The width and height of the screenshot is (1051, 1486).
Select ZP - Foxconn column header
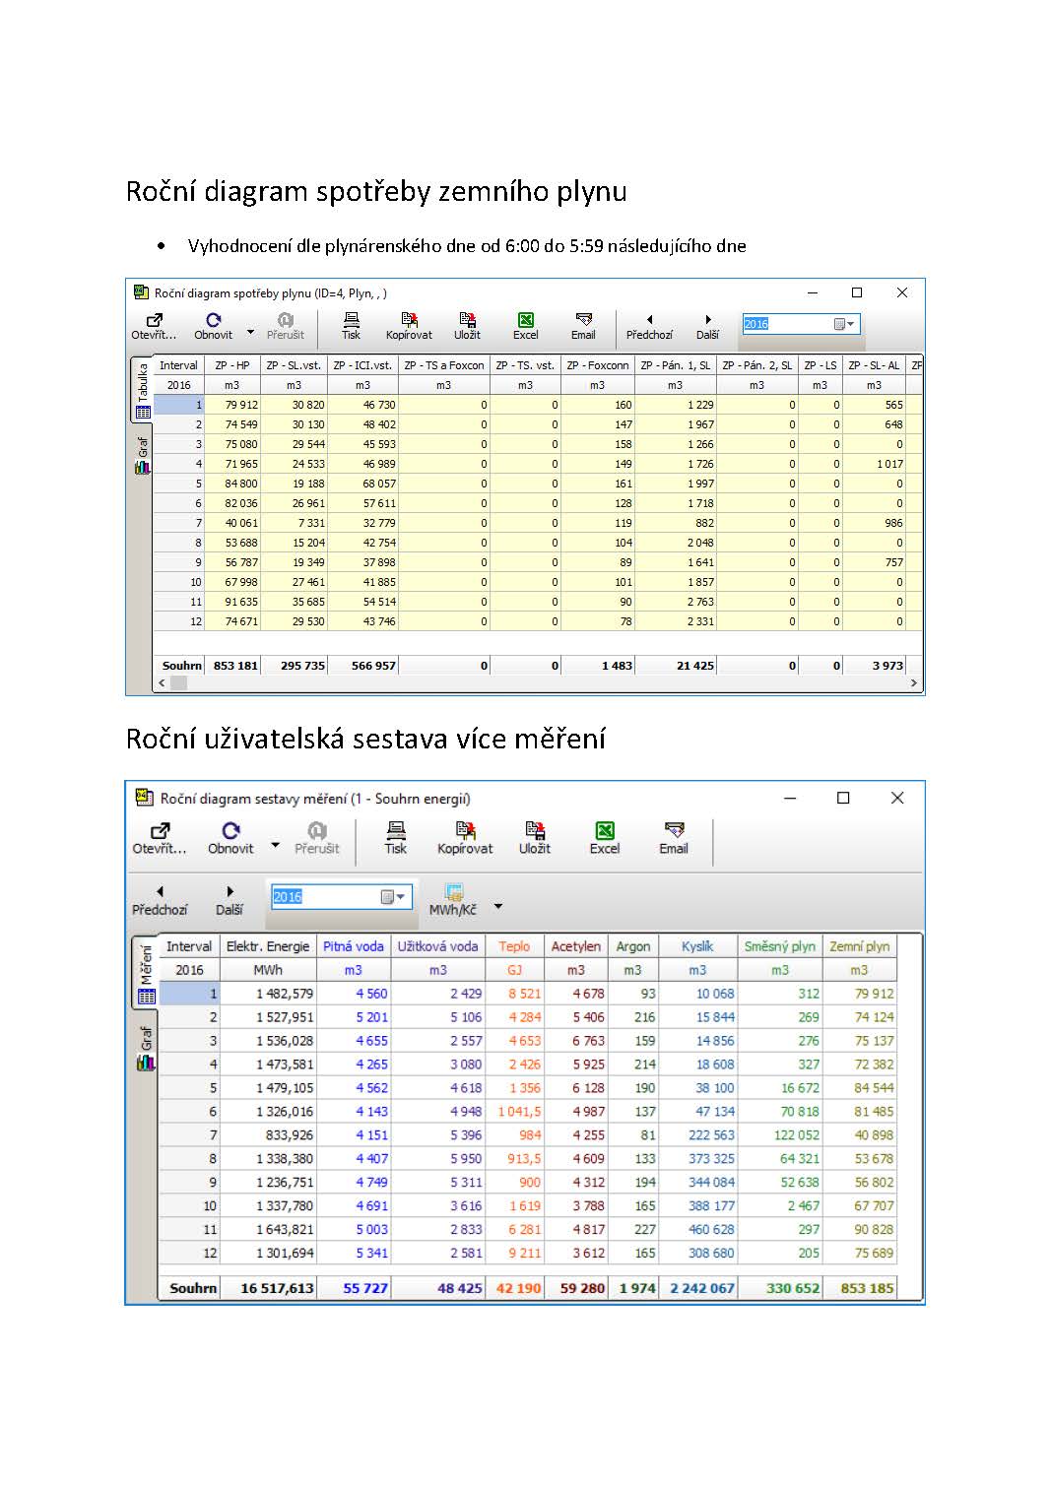pos(597,365)
